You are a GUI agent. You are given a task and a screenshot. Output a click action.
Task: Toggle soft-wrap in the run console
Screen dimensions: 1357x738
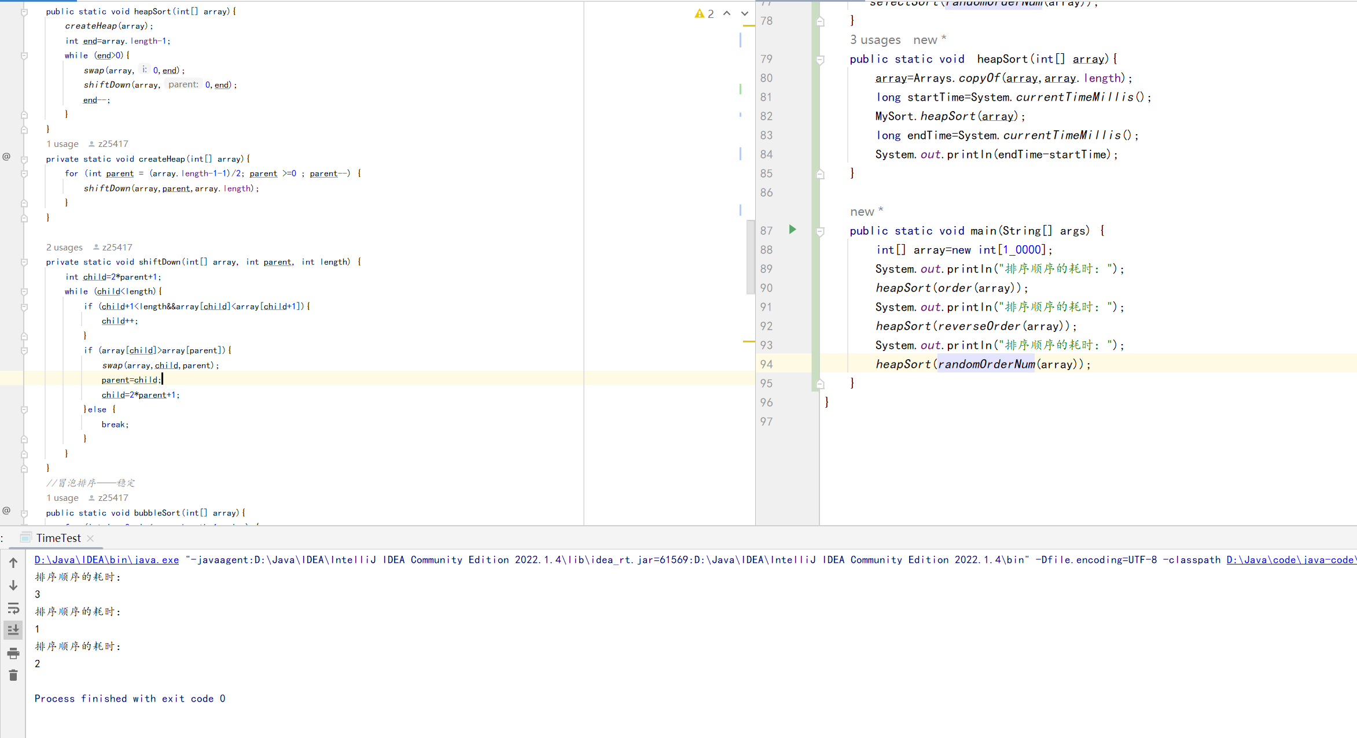pos(13,608)
